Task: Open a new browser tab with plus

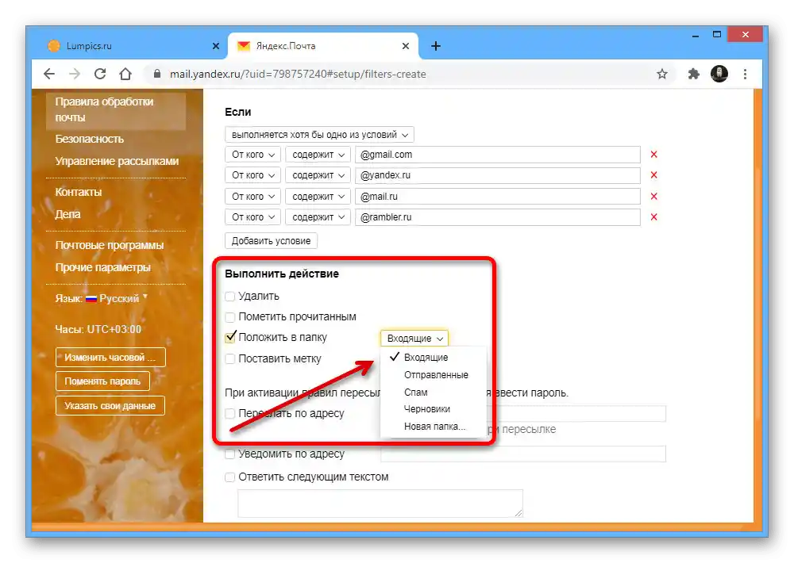Action: click(x=435, y=46)
